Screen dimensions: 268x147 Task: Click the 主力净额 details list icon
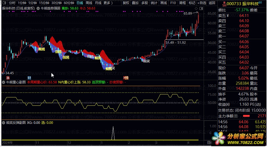(236, 116)
